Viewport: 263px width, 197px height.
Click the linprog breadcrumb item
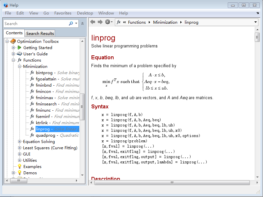(x=191, y=22)
